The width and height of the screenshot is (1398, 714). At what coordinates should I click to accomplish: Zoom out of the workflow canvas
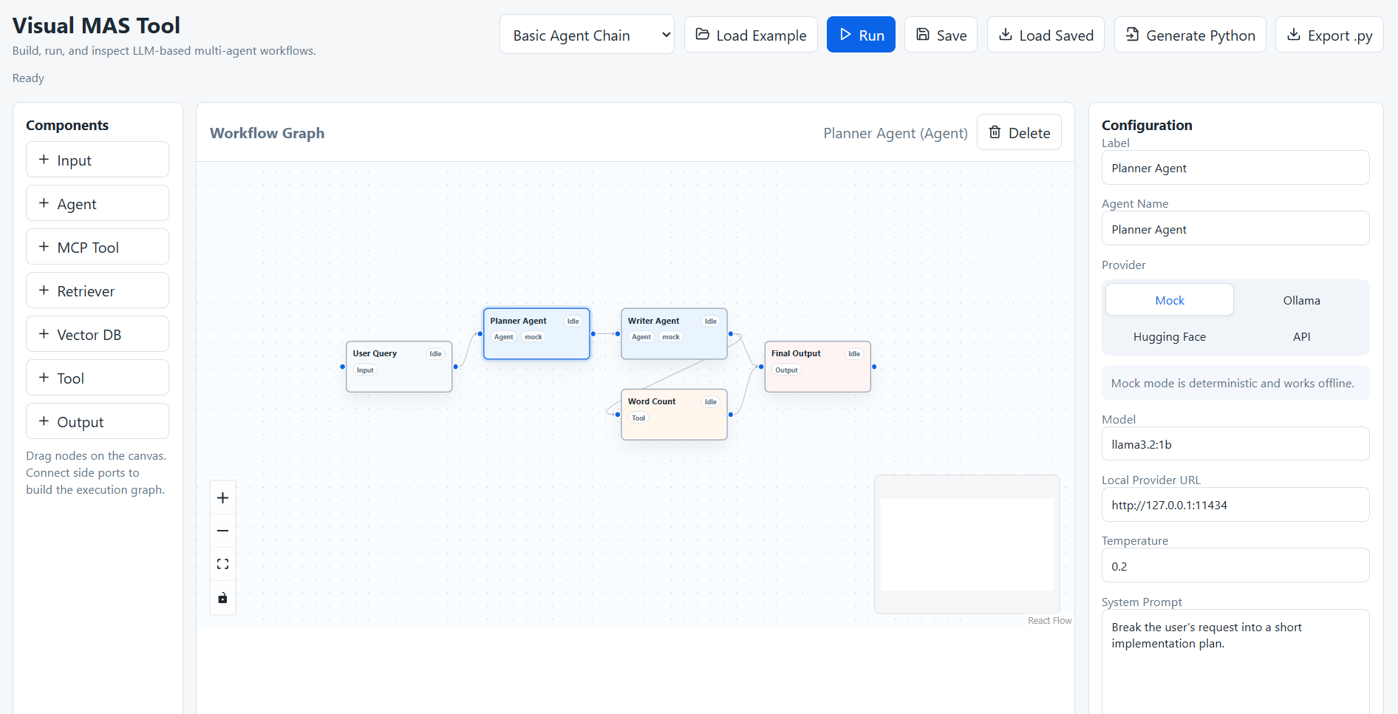pyautogui.click(x=222, y=531)
